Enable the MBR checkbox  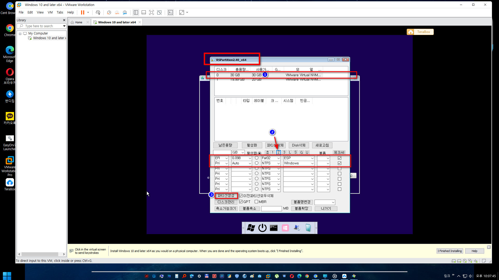coord(256,202)
